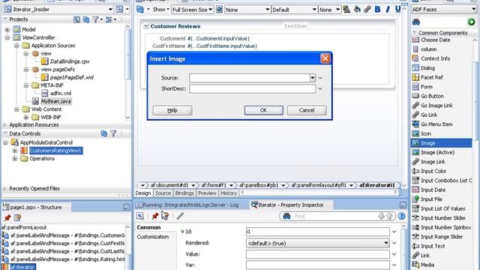Click the Find box in Property Inspector
Viewport: 480px width, 270px height.
335,216
